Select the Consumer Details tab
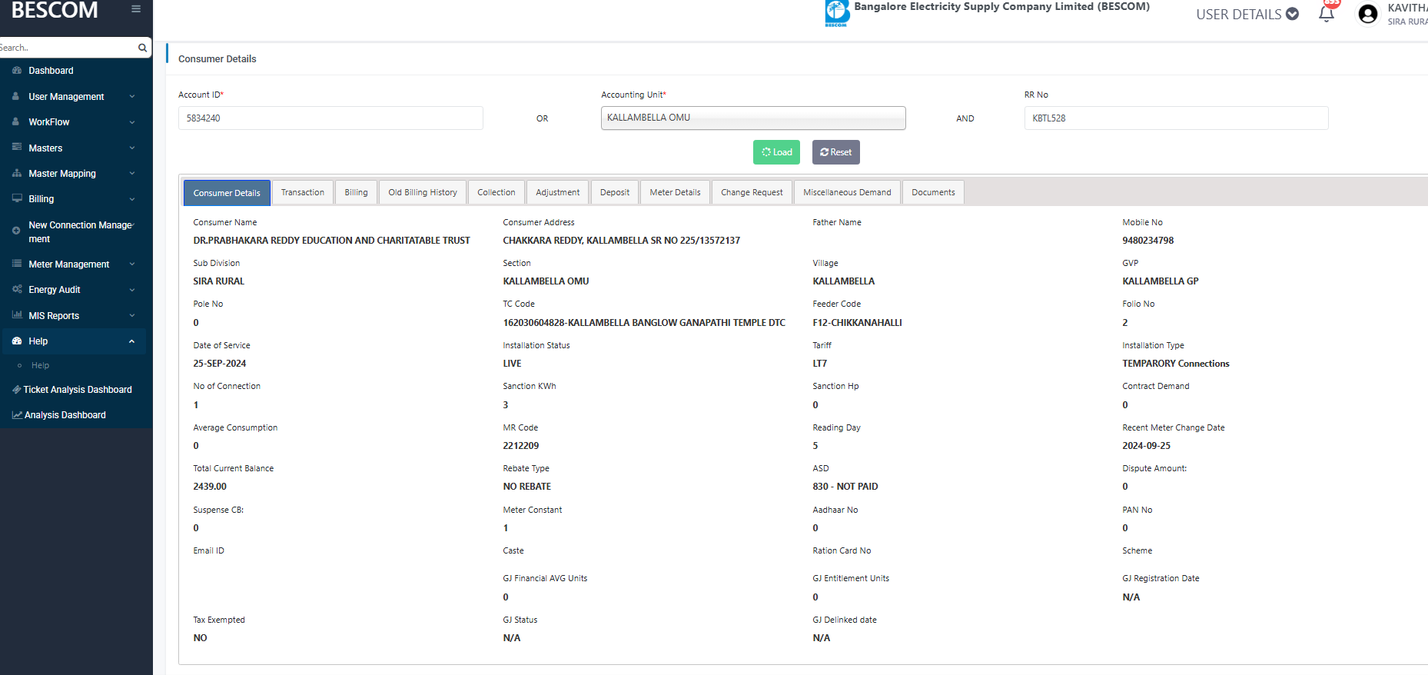 coord(227,193)
